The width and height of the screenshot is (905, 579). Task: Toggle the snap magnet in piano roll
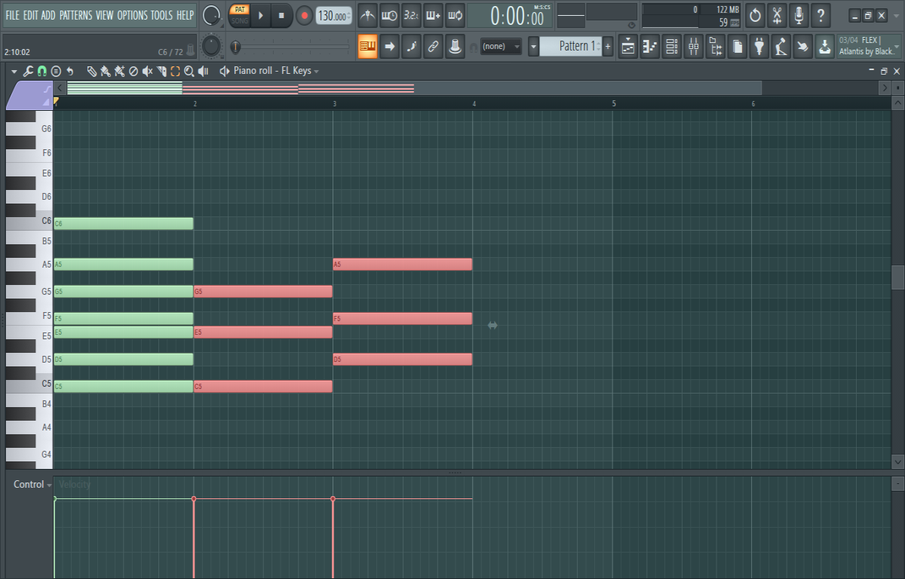coord(42,71)
